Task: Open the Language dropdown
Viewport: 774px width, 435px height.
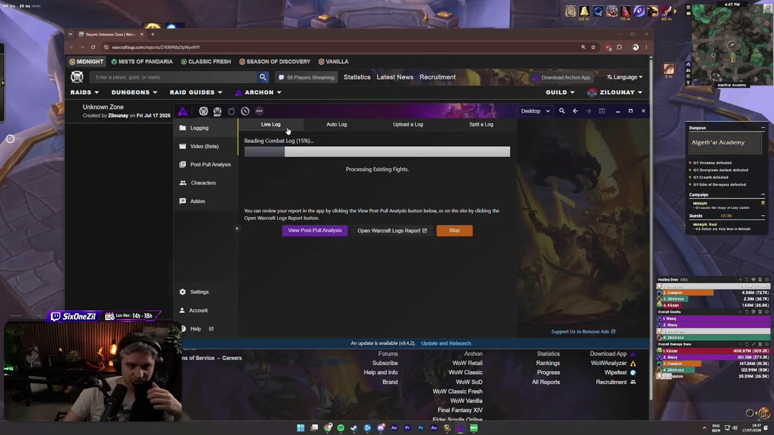Action: (x=625, y=77)
